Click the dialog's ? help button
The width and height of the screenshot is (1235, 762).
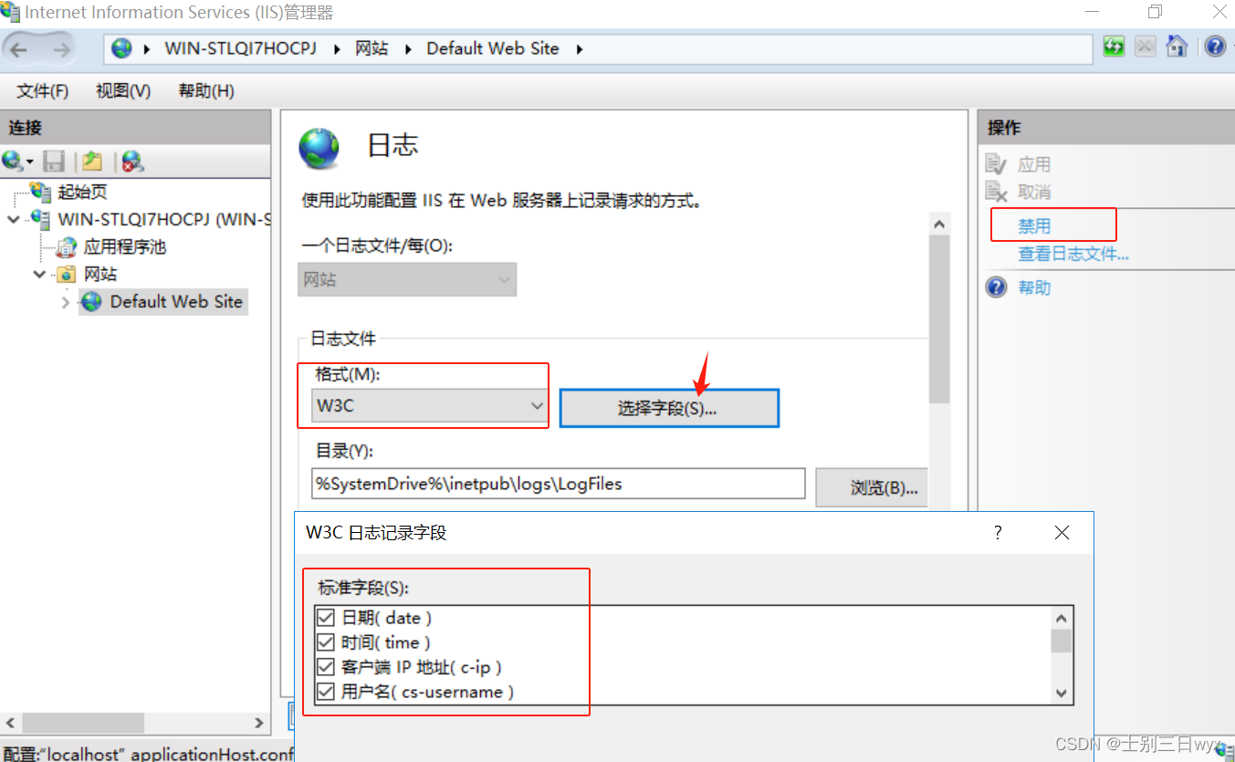click(998, 532)
